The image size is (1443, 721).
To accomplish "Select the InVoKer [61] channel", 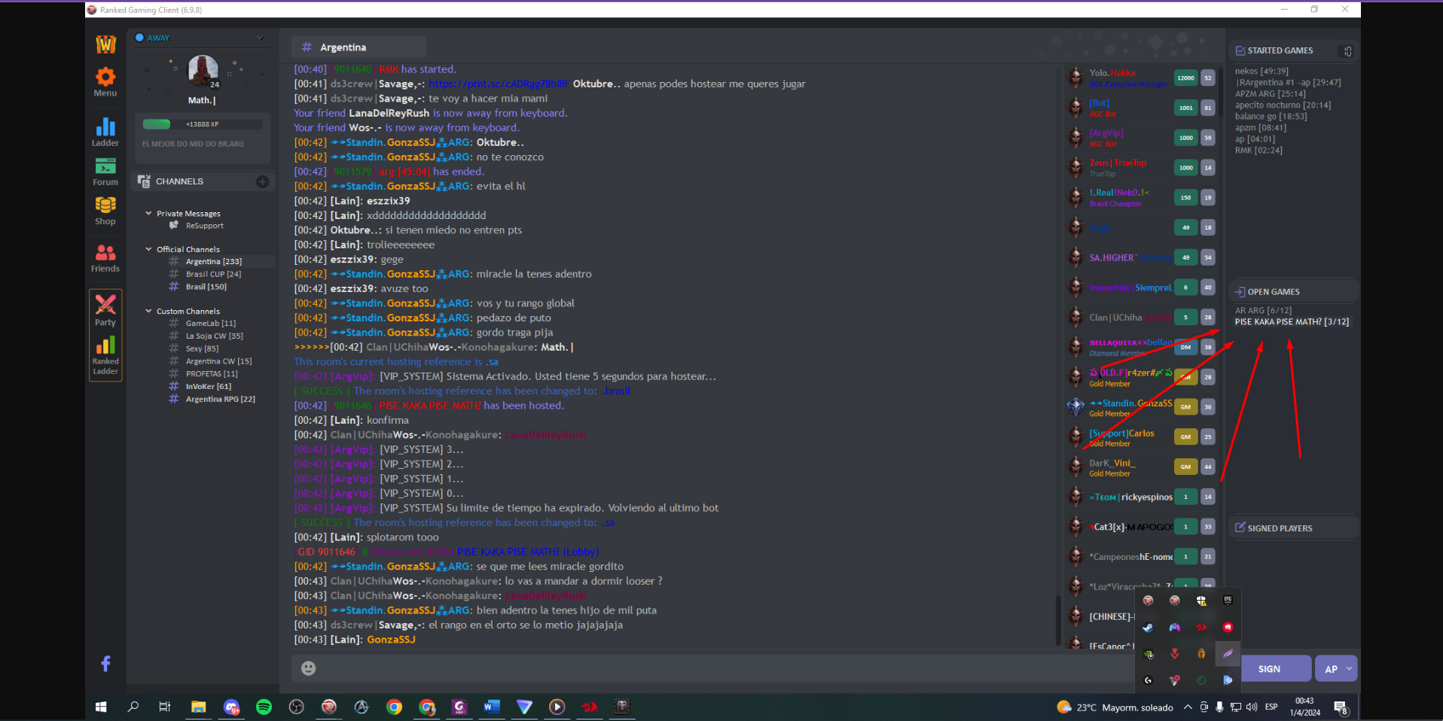I will 209,387.
